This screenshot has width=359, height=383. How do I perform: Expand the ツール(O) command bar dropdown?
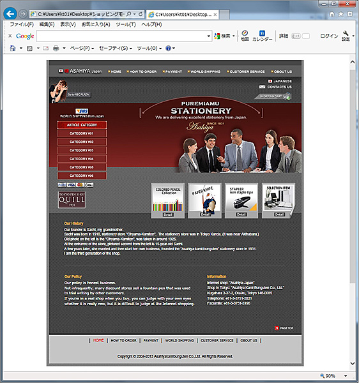pyautogui.click(x=149, y=48)
